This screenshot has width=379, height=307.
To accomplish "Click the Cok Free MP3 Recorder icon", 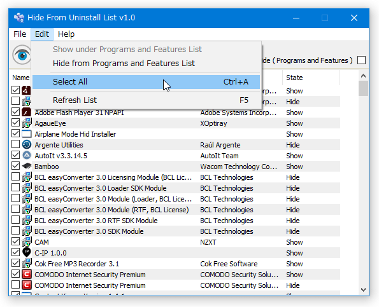I will click(x=27, y=263).
